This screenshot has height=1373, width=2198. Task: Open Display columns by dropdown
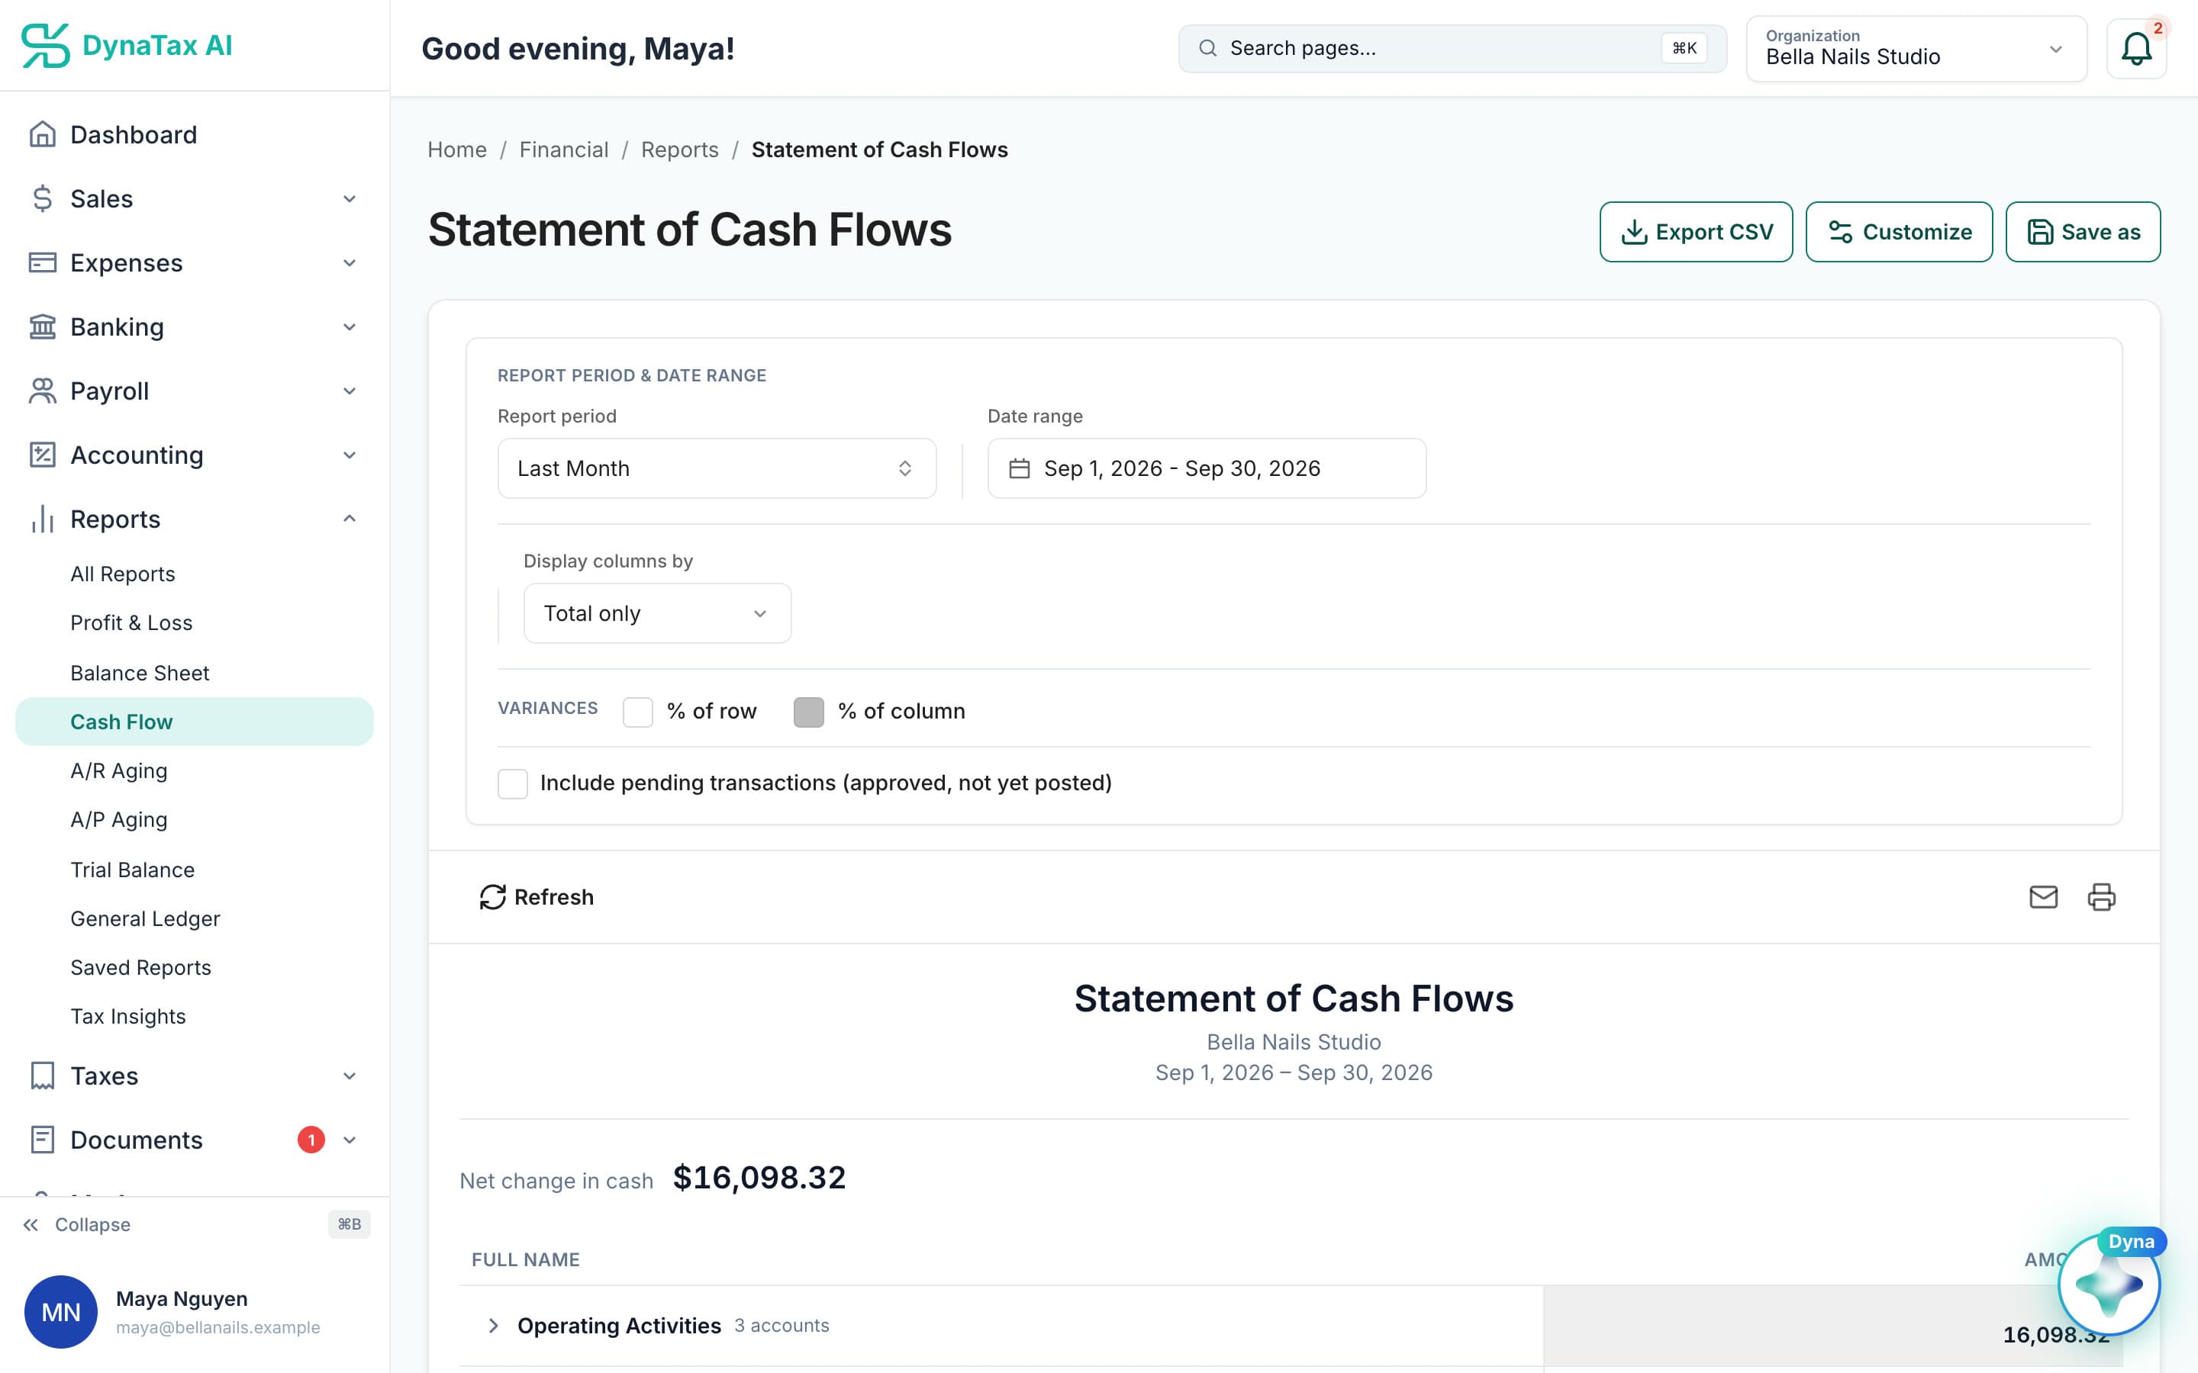(658, 614)
